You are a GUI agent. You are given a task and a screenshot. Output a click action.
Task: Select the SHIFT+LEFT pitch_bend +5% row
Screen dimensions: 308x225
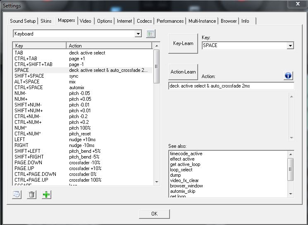pyautogui.click(x=83, y=151)
